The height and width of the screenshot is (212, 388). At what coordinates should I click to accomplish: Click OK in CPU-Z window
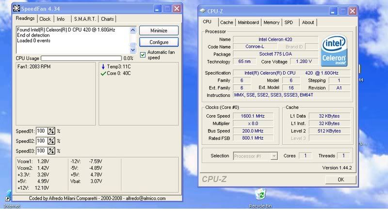tap(341, 180)
